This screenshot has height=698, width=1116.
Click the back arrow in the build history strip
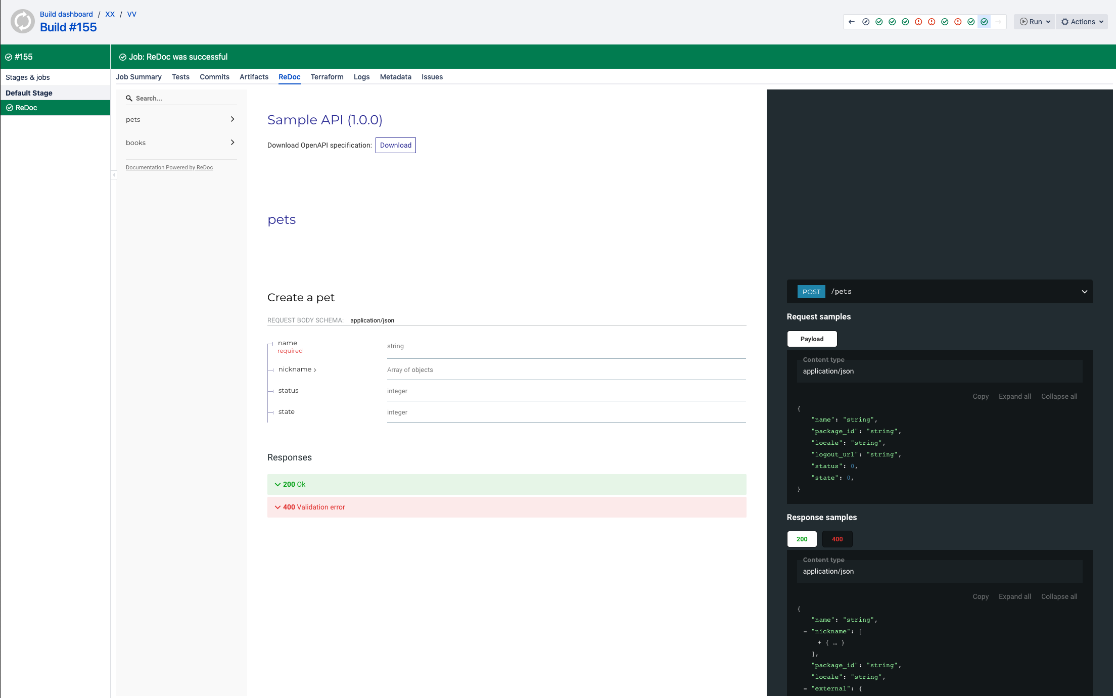(851, 22)
